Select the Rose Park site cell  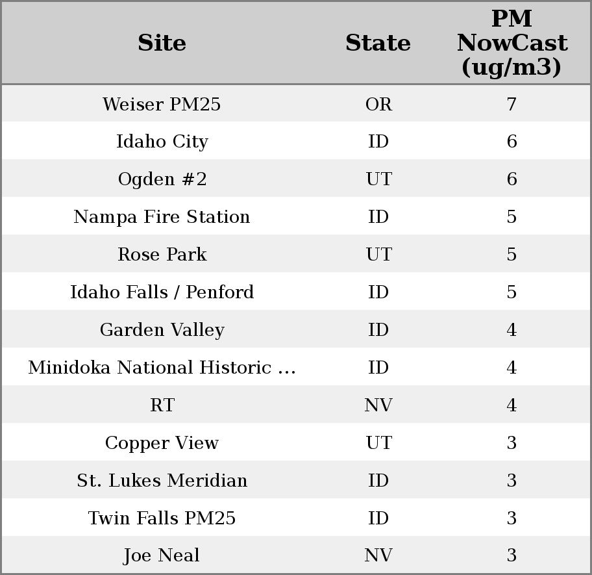coord(162,255)
